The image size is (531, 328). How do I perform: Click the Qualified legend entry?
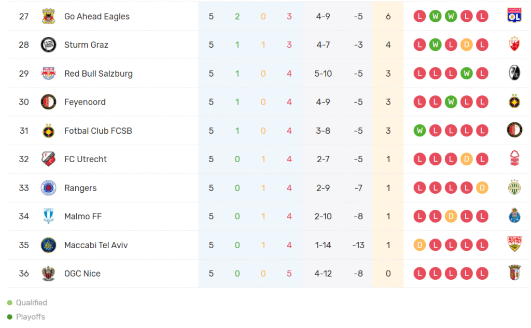click(x=31, y=303)
